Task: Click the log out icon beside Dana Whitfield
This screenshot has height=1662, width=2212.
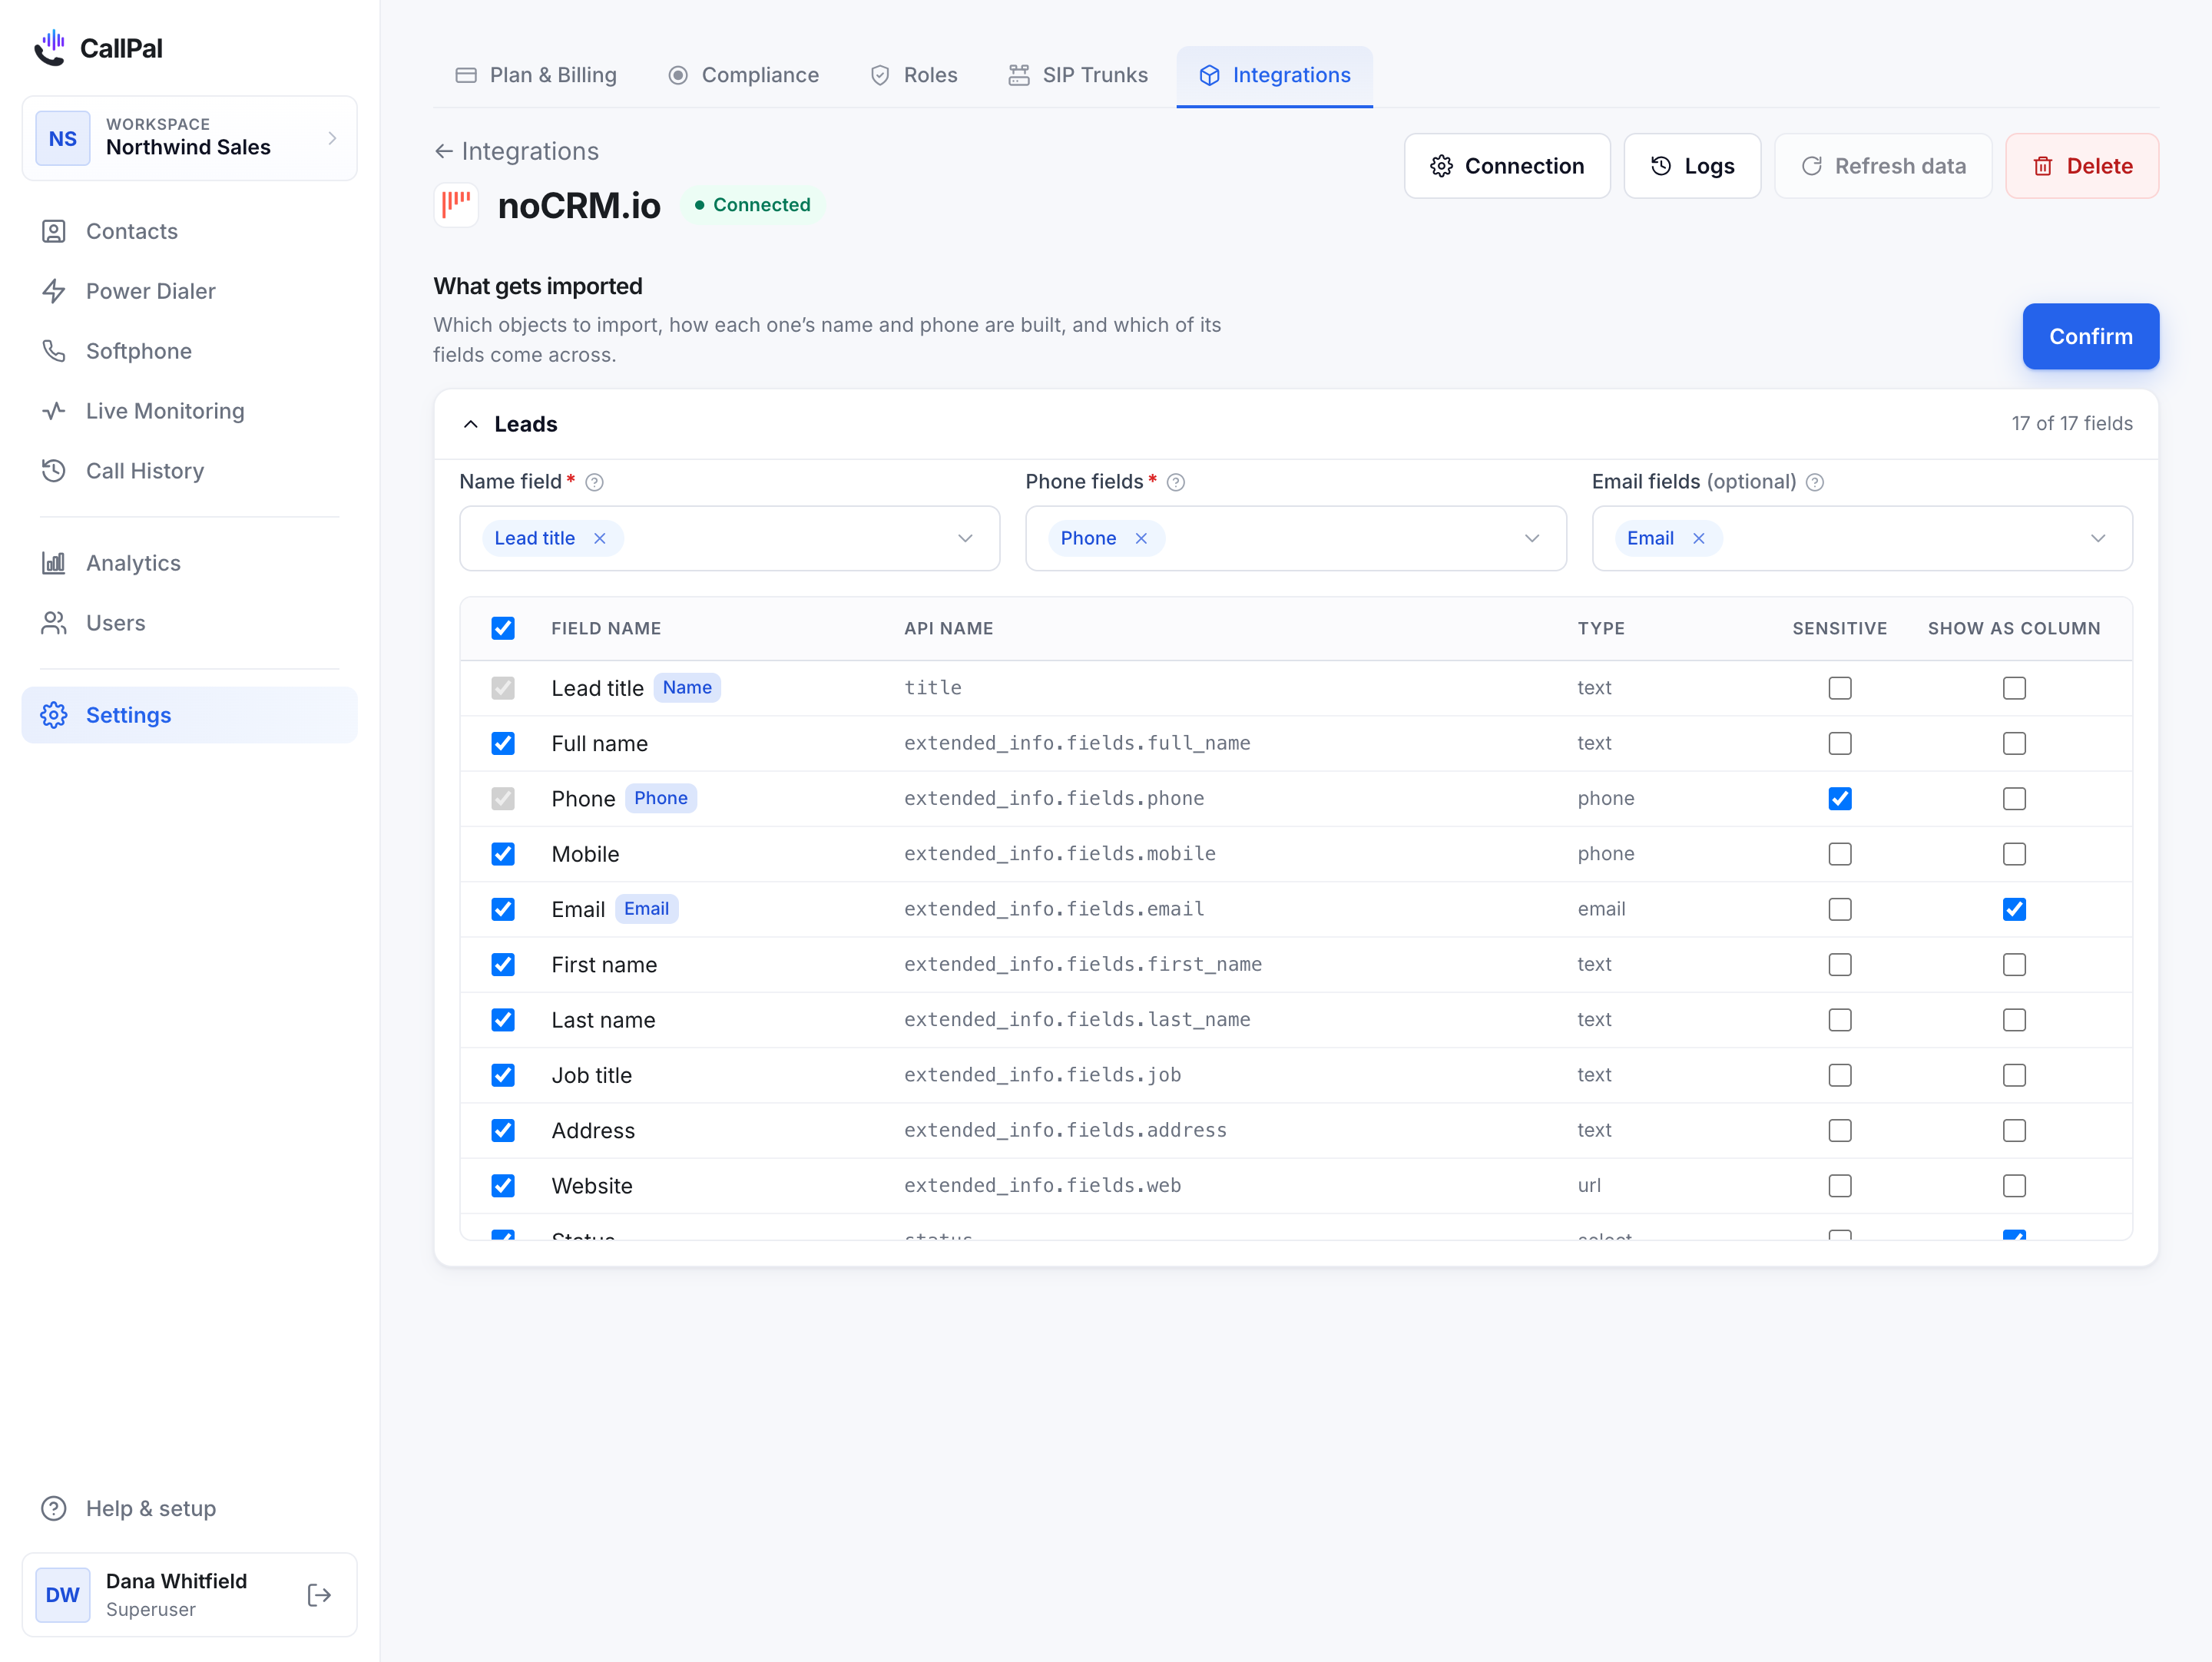Action: [319, 1595]
